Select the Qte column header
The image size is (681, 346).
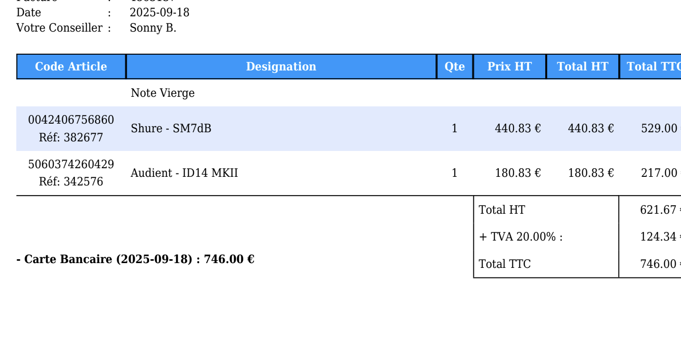455,67
